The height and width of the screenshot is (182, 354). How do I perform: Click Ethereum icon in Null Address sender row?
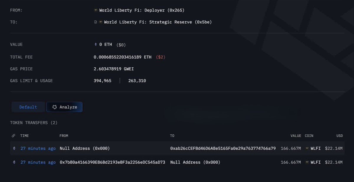click(14, 148)
